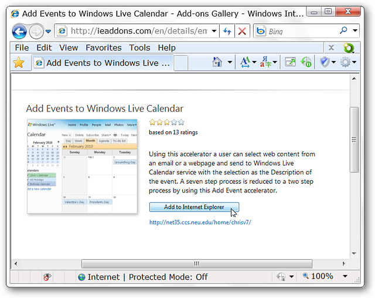Expand the gear Tools dropdown arrow
The width and height of the screenshot is (375, 298).
point(354,62)
